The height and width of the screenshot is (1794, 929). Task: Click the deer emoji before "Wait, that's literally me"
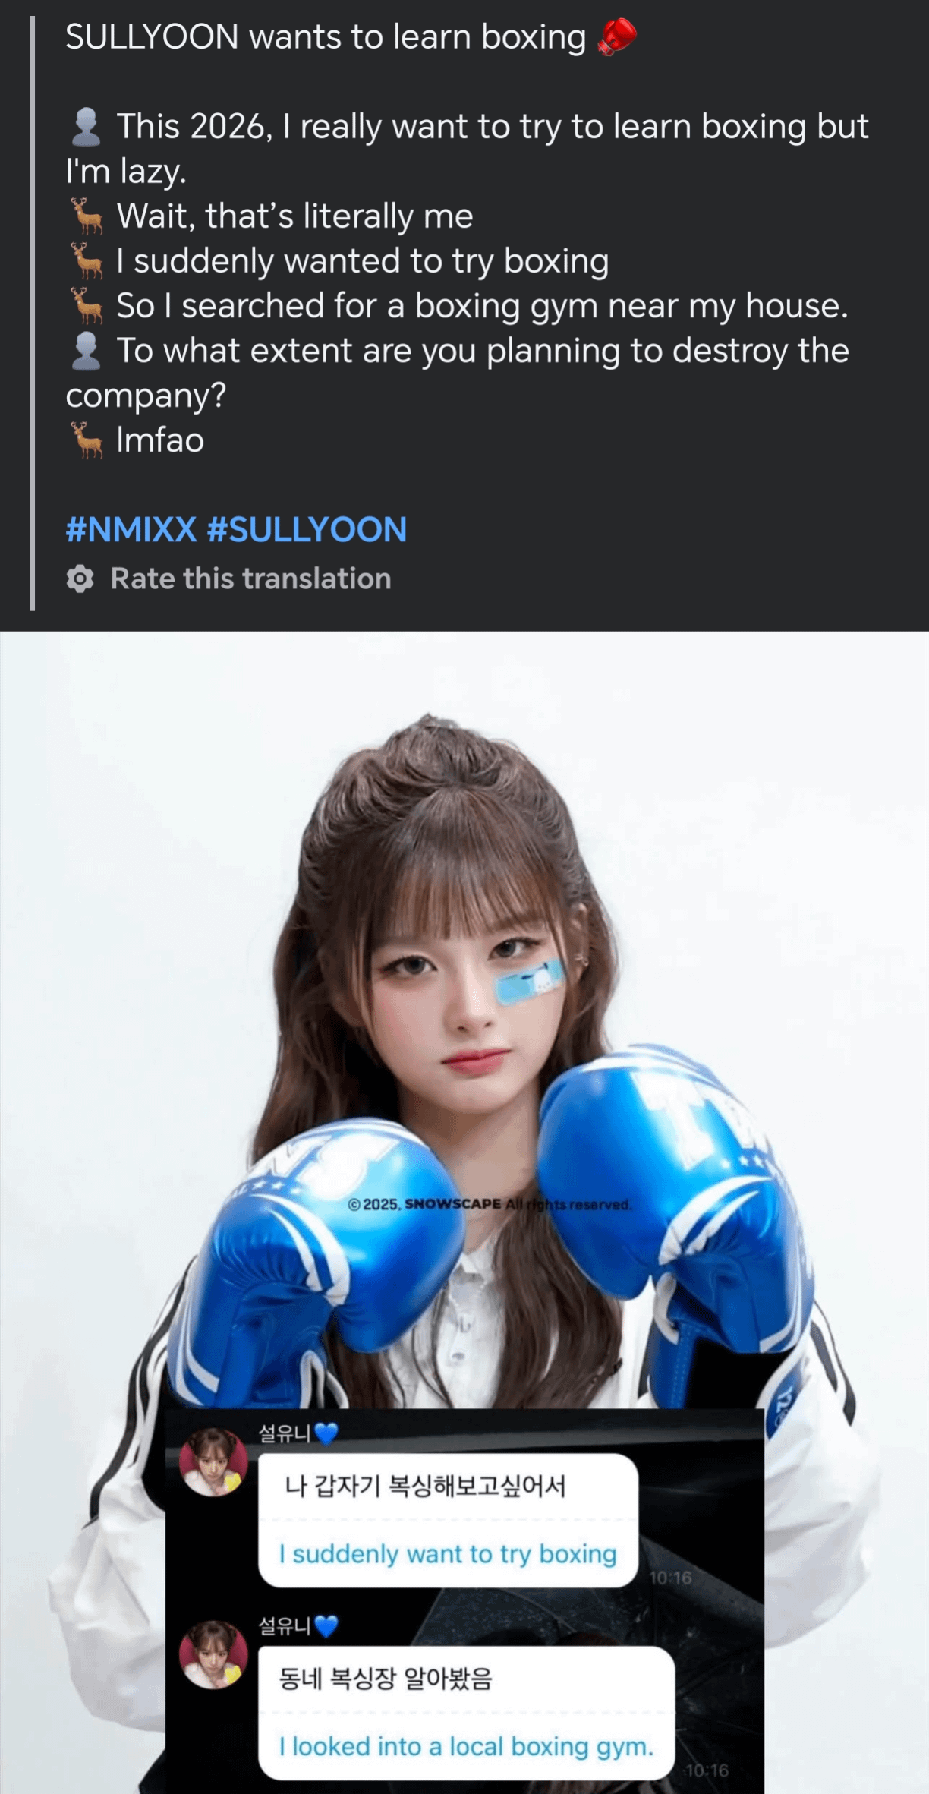[x=87, y=216]
